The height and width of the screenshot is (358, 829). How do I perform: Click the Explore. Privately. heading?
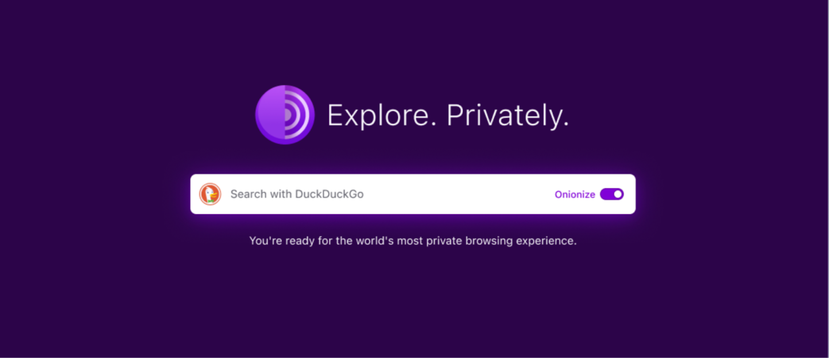point(448,115)
